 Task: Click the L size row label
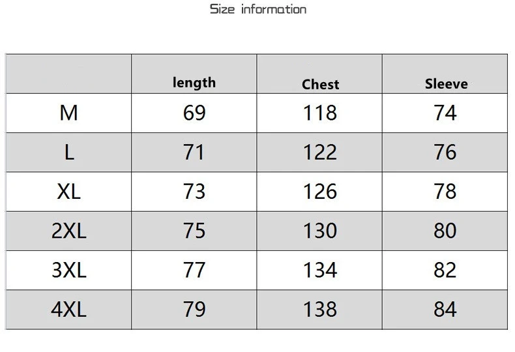point(68,153)
